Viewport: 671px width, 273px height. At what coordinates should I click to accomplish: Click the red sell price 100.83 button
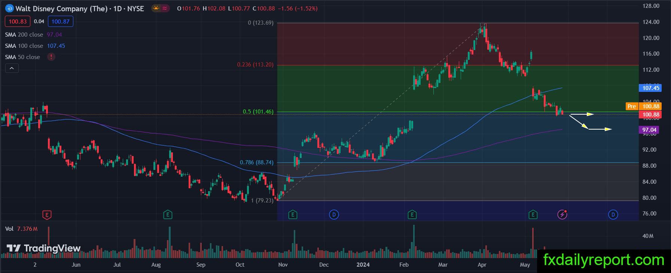(18, 21)
